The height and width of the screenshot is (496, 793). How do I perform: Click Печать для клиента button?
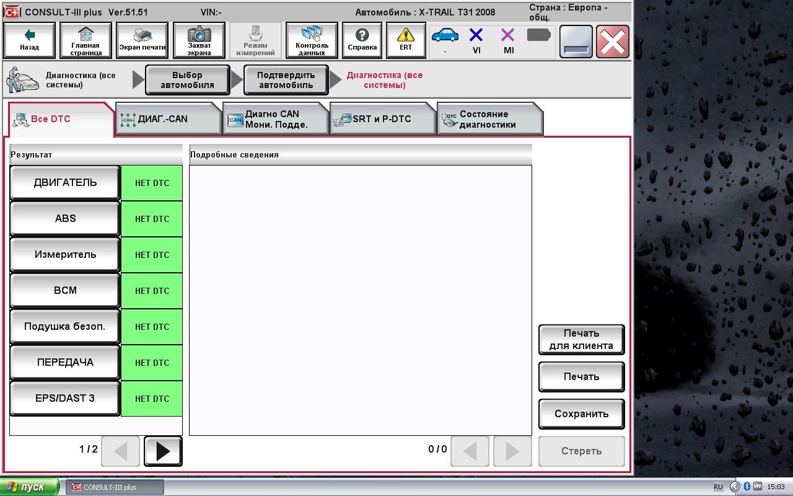click(x=581, y=340)
